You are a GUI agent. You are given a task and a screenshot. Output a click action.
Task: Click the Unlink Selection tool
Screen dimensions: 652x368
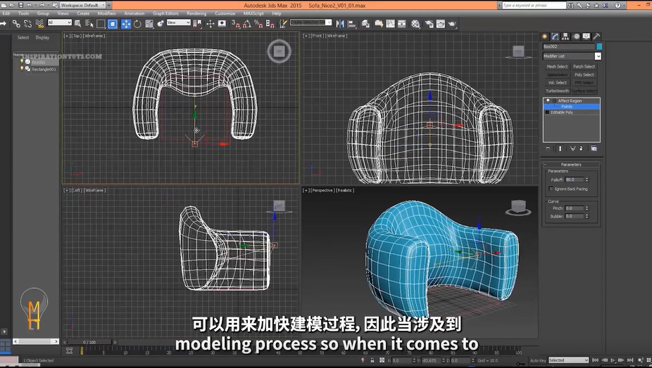28,24
